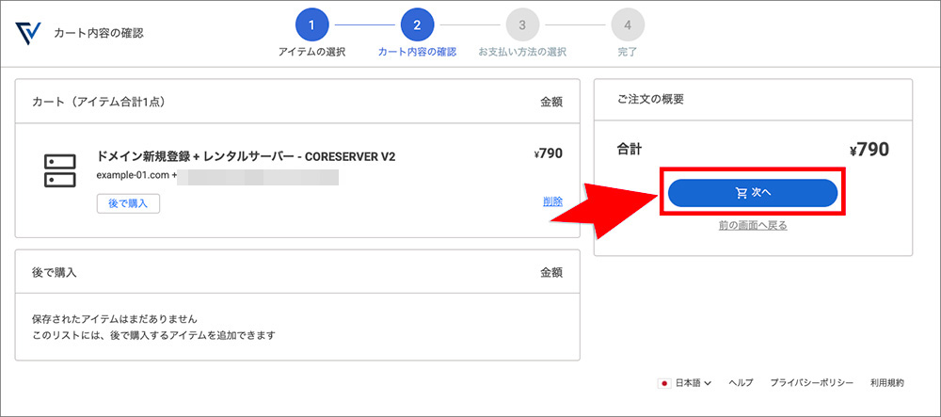Click the 後で購入 button on cart item

[128, 203]
